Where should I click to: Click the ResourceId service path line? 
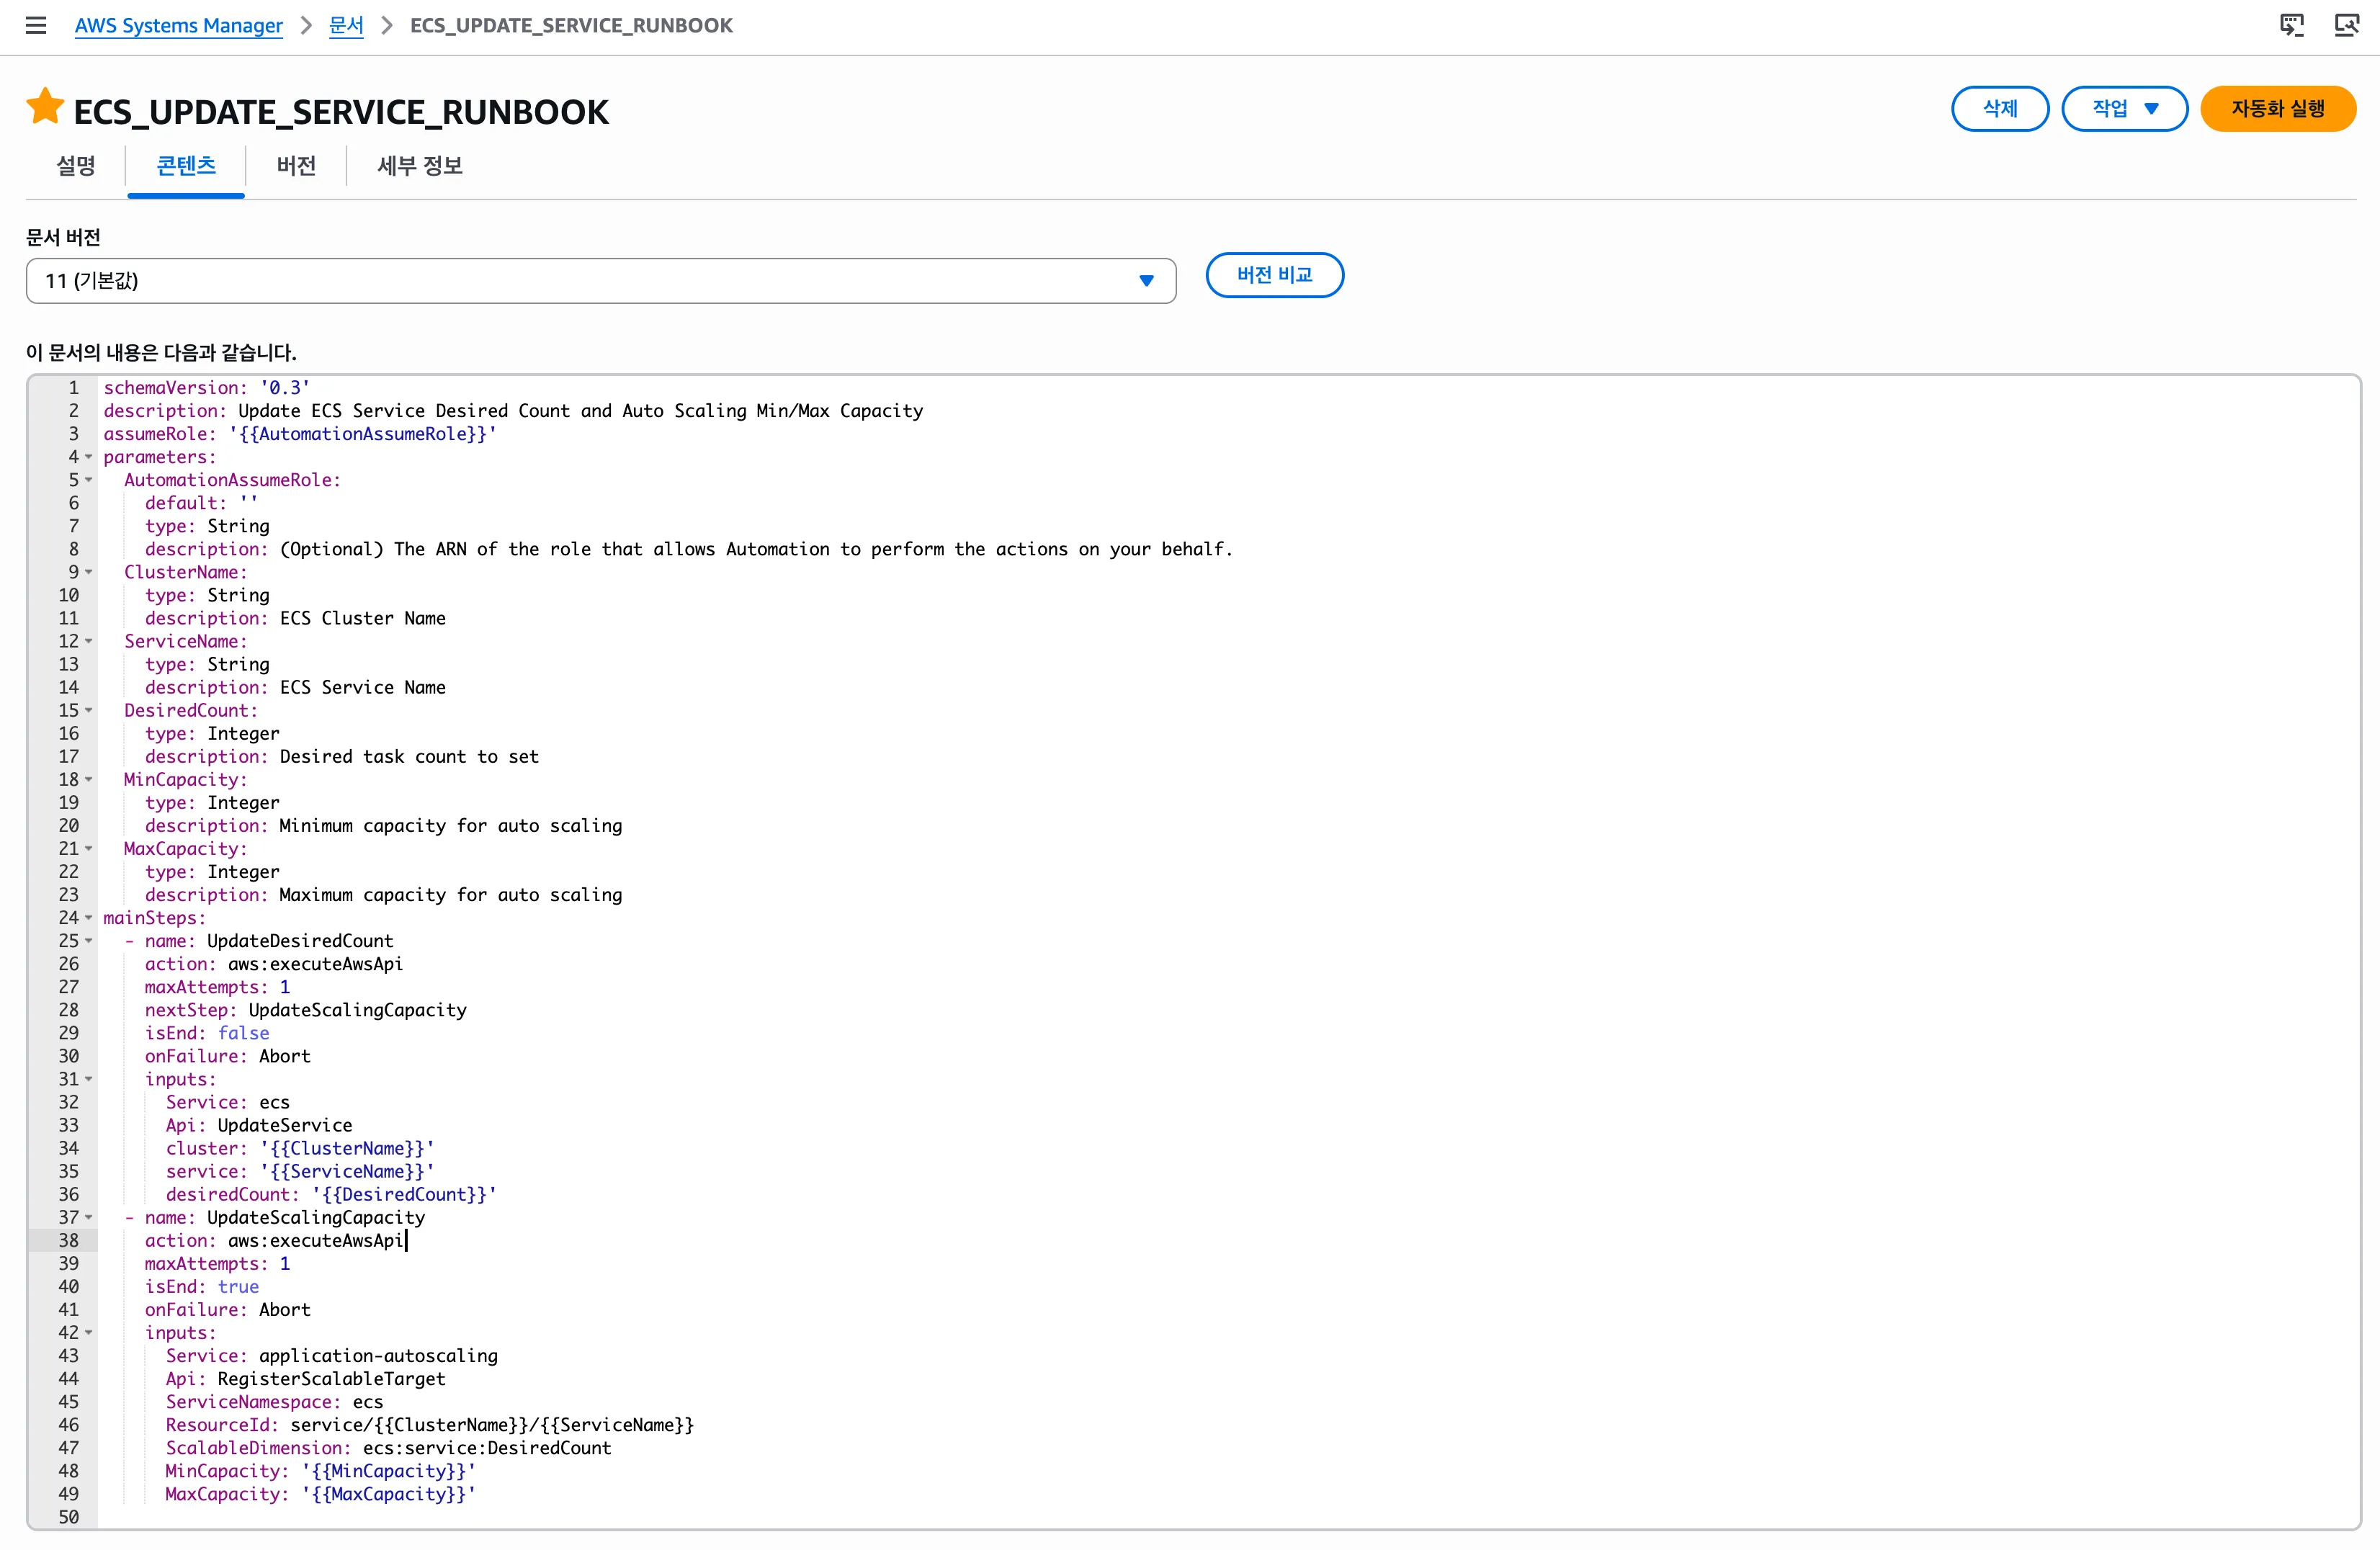coord(430,1425)
